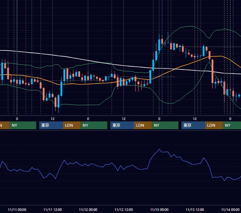
Task: Click the 11/13 12:00 date label
Action: (195, 209)
